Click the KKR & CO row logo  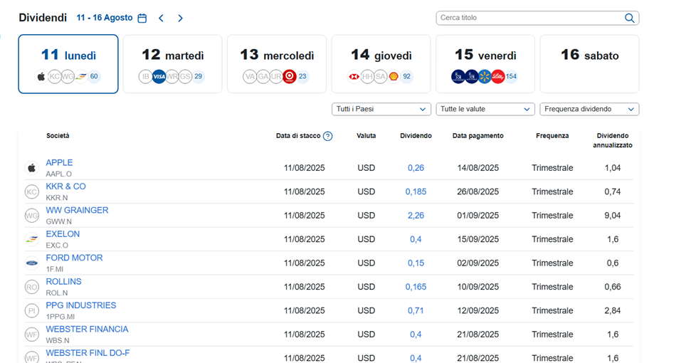[x=31, y=192]
